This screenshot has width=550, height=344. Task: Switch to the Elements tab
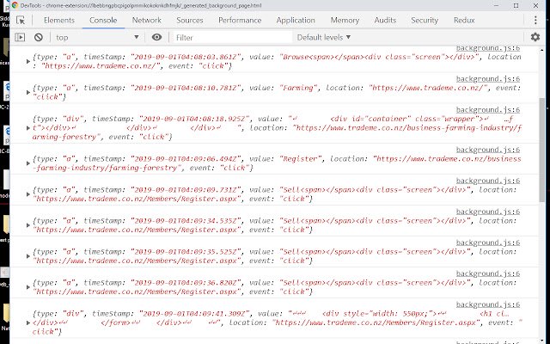59,21
